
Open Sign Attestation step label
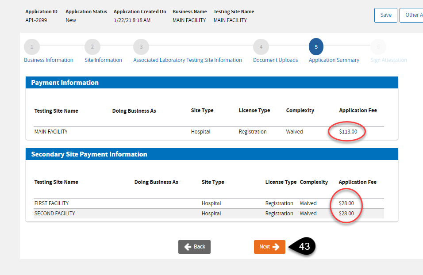click(x=388, y=60)
